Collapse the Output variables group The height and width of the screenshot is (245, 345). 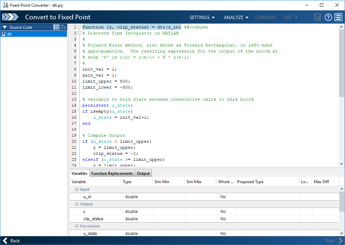77,204
